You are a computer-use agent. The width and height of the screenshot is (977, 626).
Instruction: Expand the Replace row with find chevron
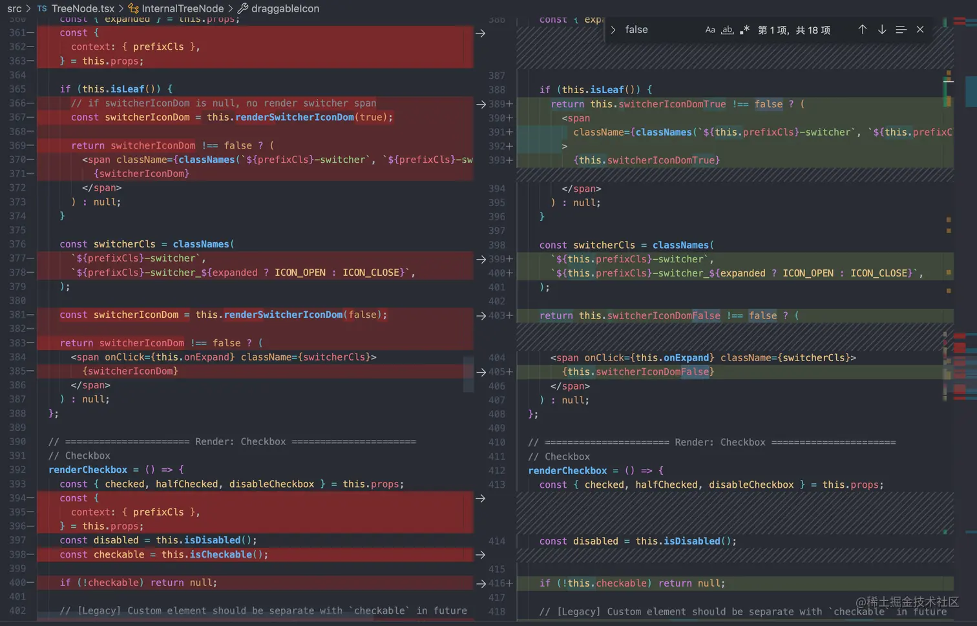(613, 30)
